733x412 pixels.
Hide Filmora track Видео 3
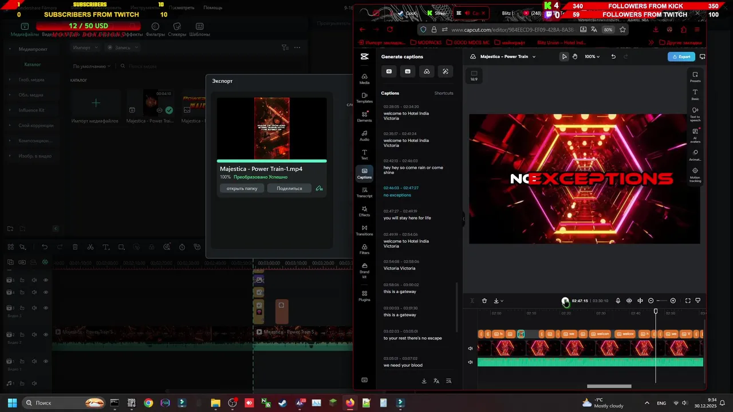pyautogui.click(x=46, y=308)
